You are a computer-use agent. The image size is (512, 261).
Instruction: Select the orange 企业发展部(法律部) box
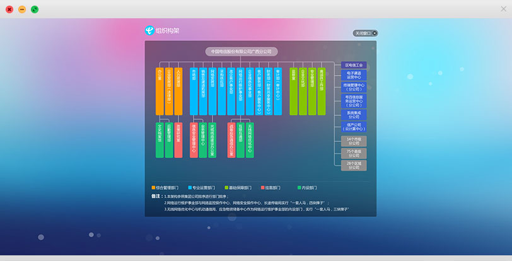click(x=169, y=91)
